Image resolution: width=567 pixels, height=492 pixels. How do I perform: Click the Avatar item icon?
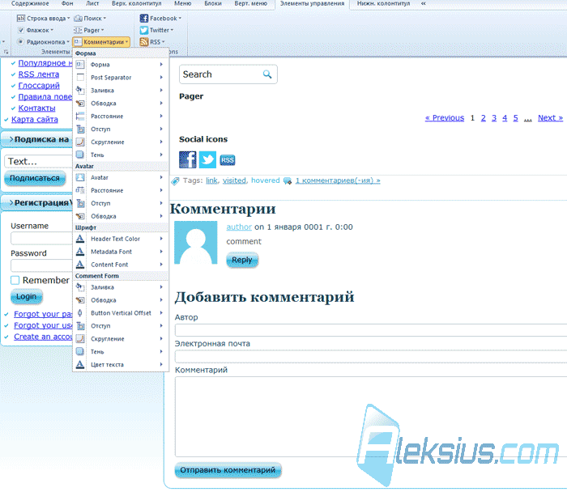click(x=80, y=177)
